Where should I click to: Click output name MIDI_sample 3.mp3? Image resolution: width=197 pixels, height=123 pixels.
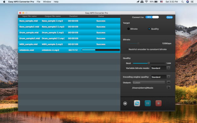point(52,44)
